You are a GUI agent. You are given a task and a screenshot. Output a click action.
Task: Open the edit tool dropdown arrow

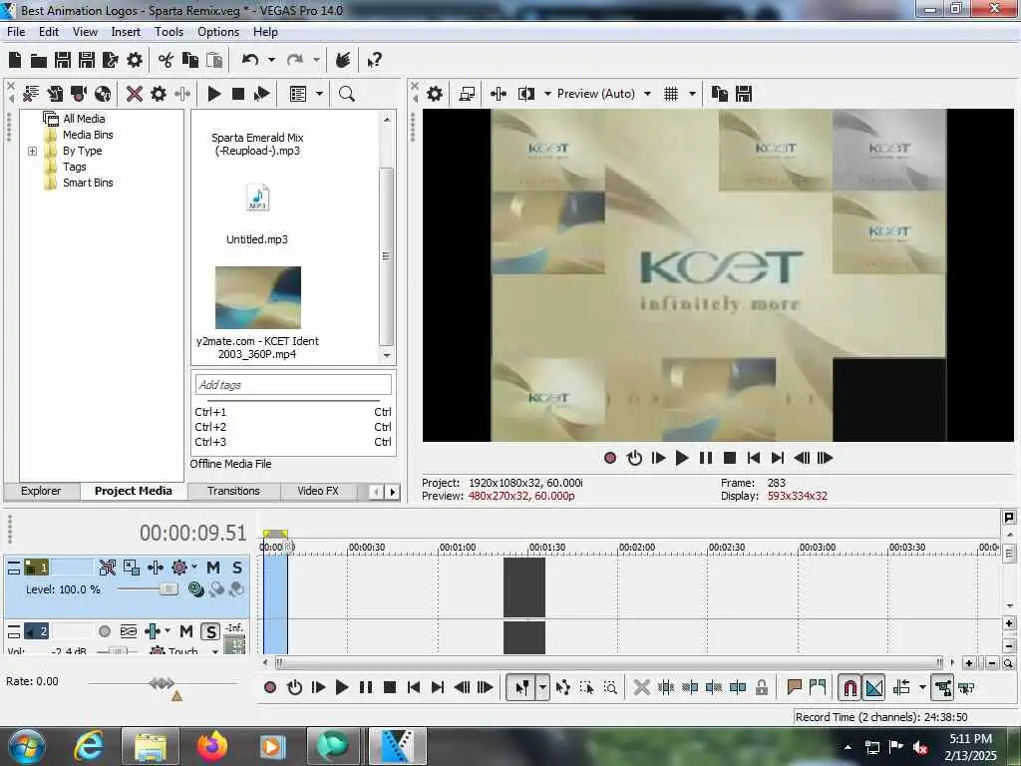(x=543, y=688)
